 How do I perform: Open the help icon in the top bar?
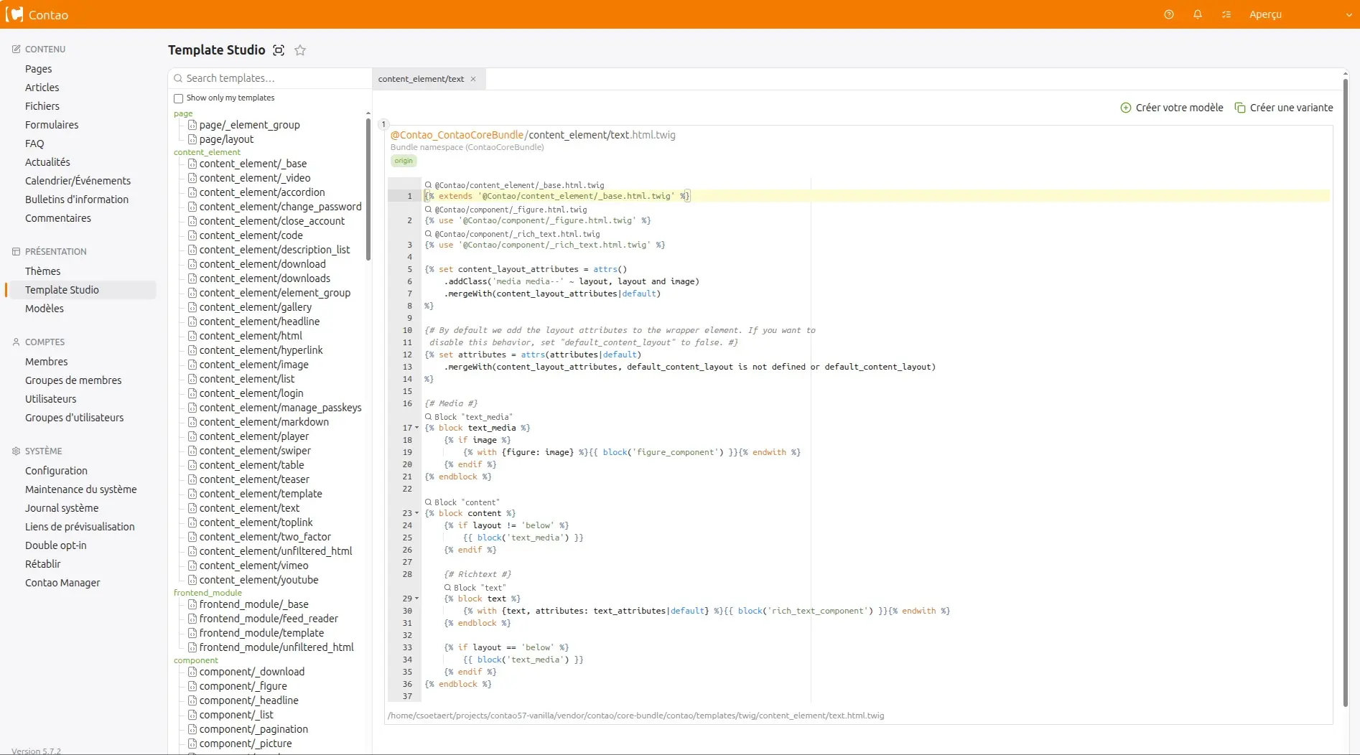point(1168,14)
